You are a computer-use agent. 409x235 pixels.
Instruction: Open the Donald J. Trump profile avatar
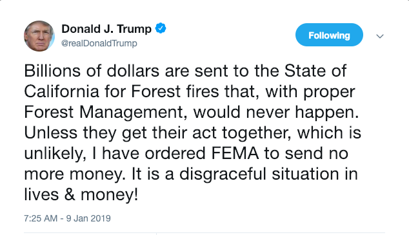39,36
